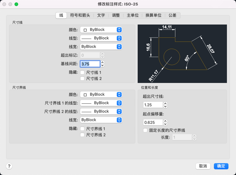This screenshot has height=175, width=236.
Task: Click the 长度 stepper arrows
Action: click(x=195, y=137)
